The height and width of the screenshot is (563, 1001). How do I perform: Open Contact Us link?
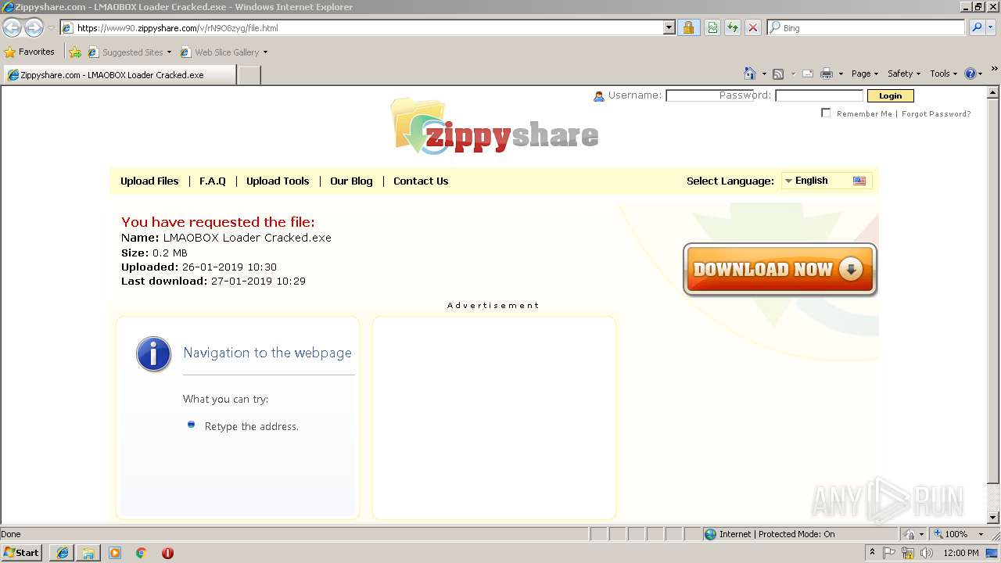pos(421,181)
